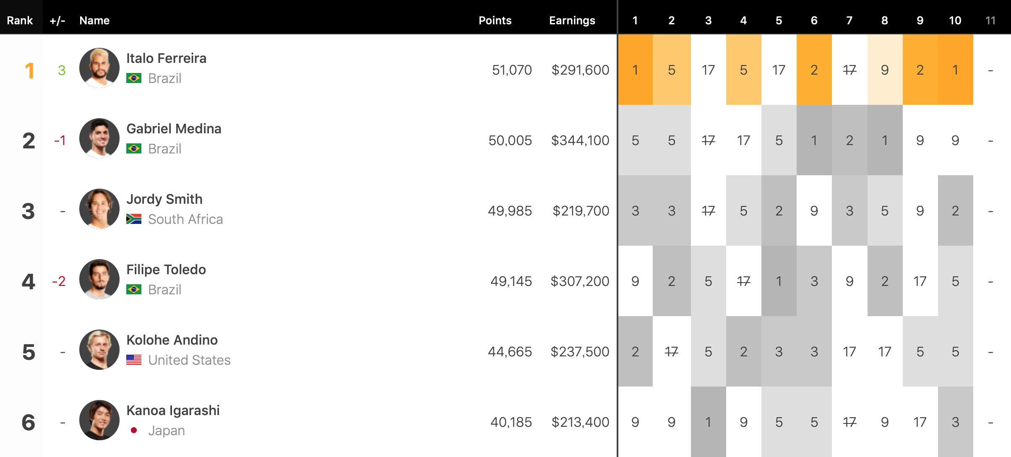Select event 10 column header

coord(955,21)
